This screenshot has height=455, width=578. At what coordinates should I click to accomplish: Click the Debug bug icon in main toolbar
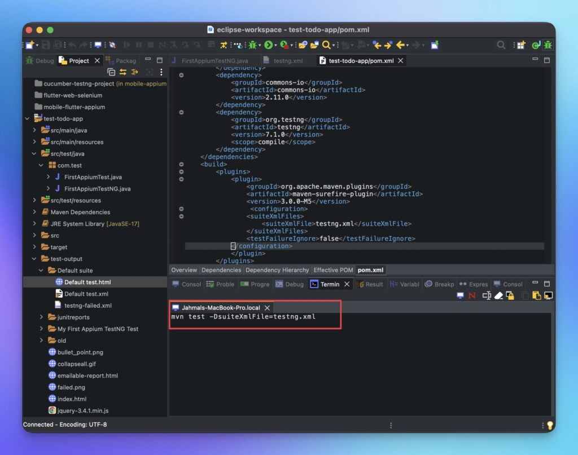(x=252, y=45)
